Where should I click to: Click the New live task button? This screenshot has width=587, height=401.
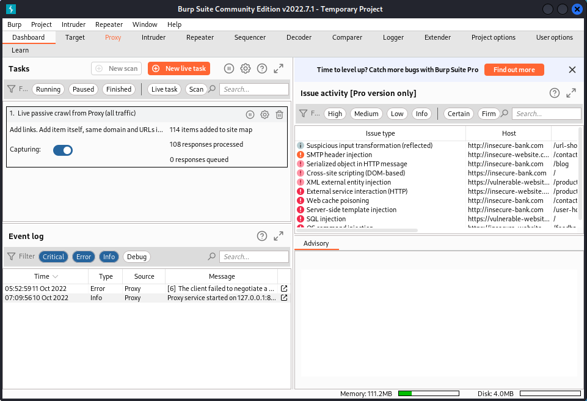click(x=179, y=68)
